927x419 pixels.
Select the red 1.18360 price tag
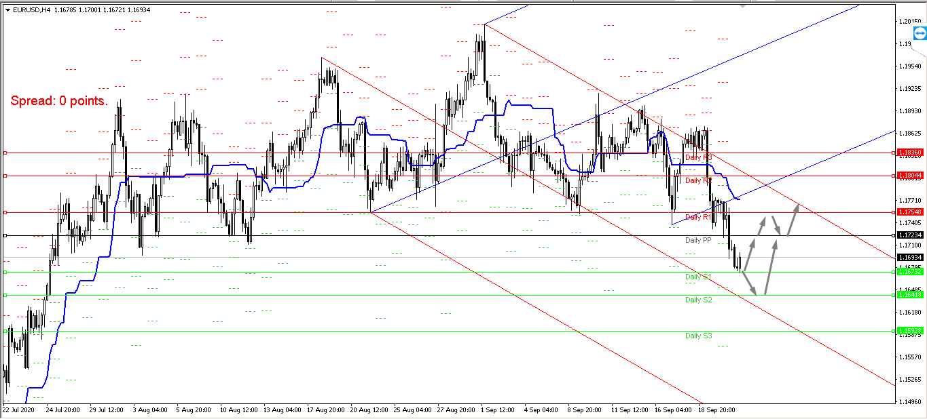[x=909, y=153]
